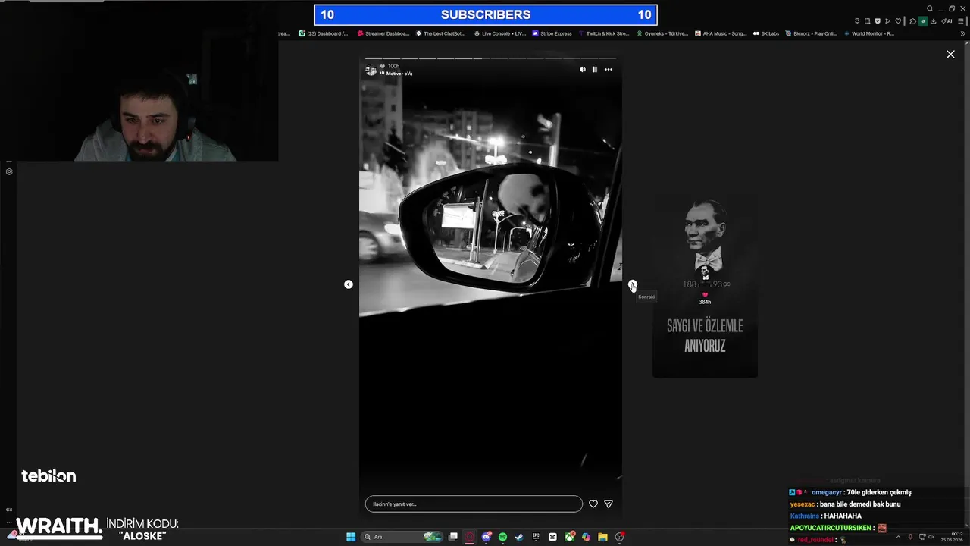The image size is (970, 546).
Task: Click the browser bookmark heart icon
Action: (x=898, y=20)
